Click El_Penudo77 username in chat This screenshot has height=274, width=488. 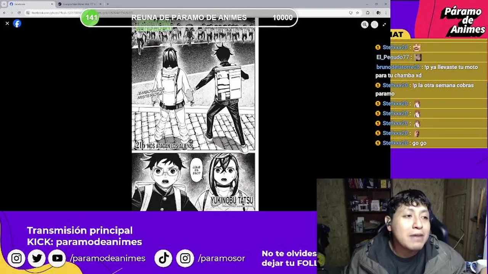click(392, 57)
